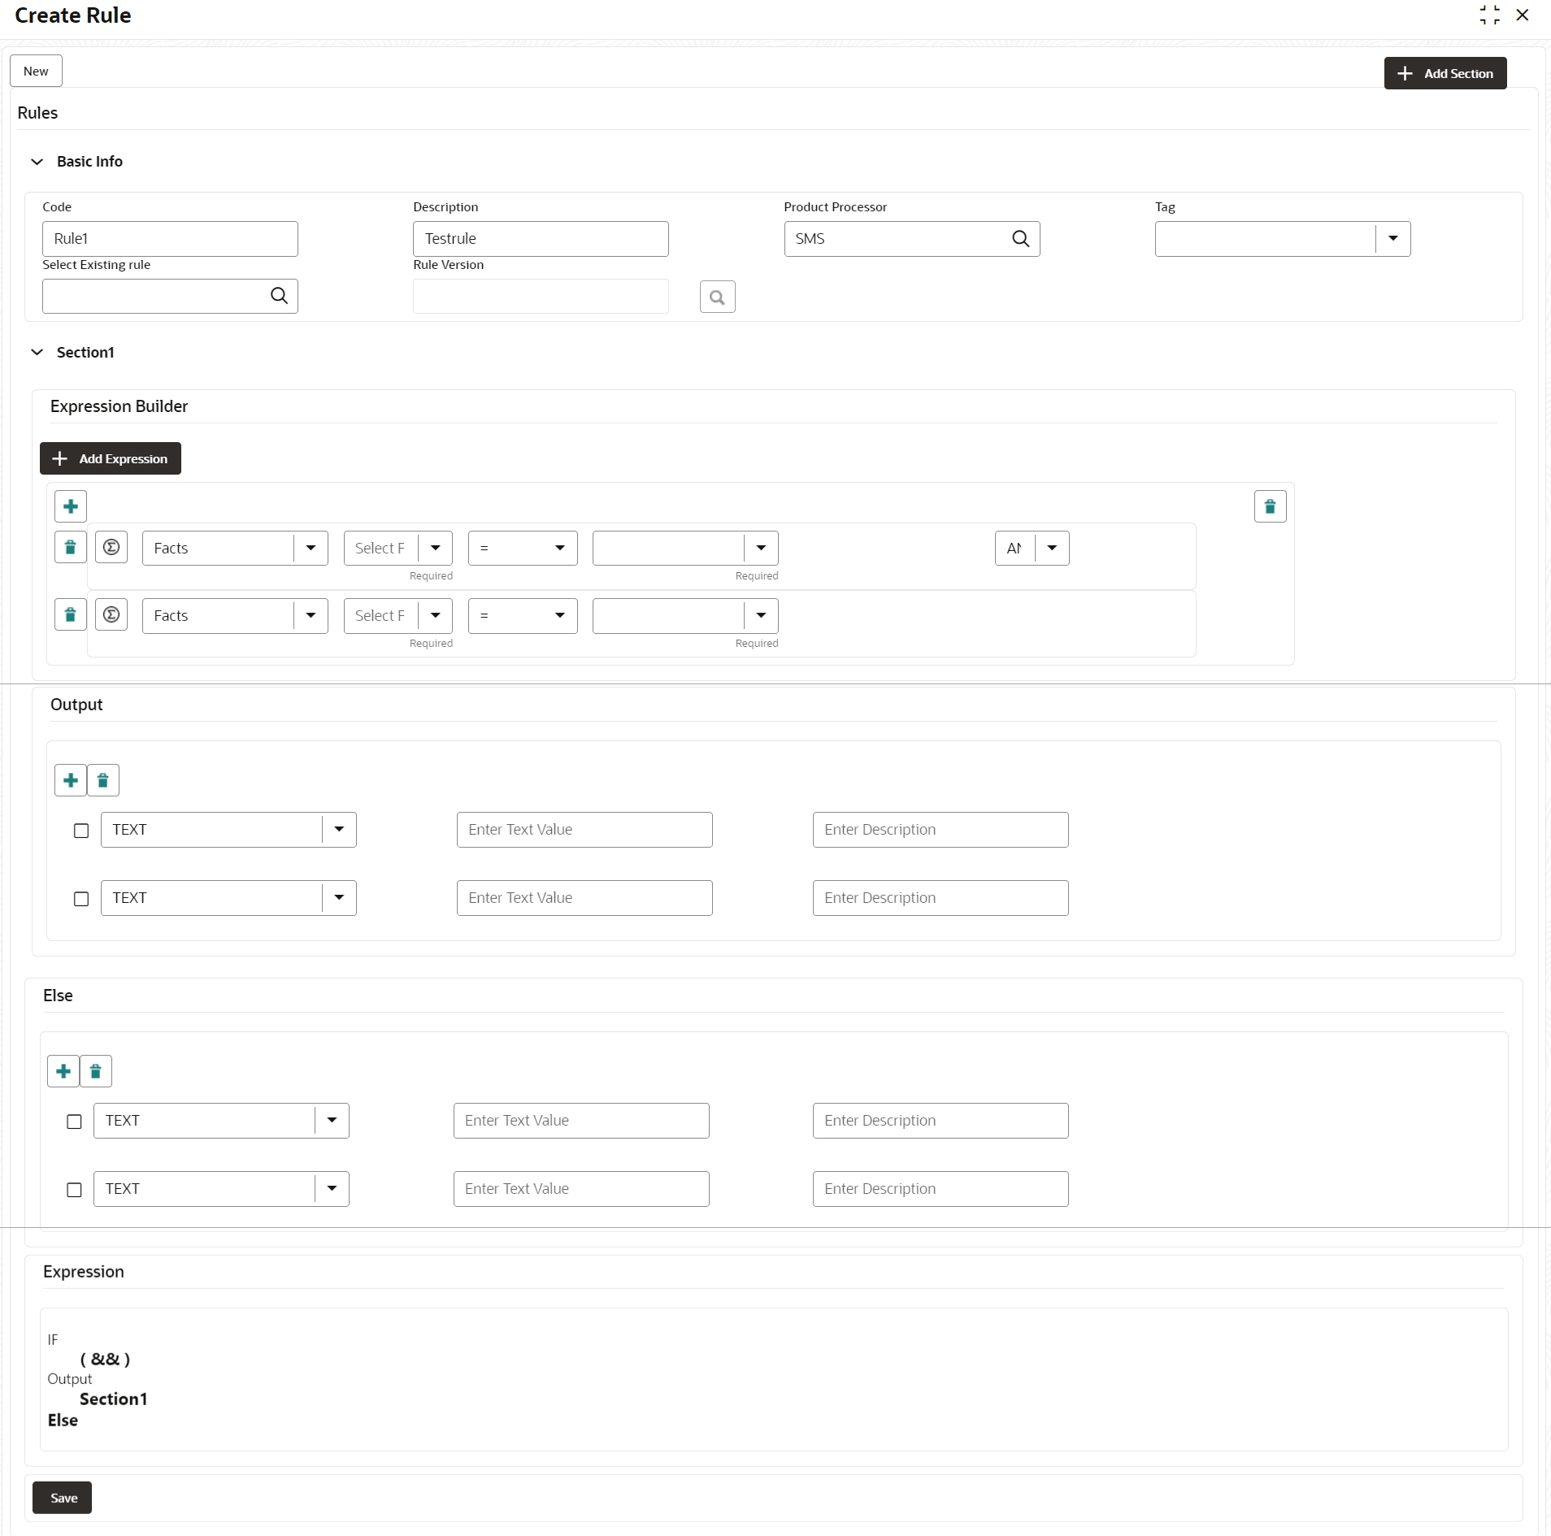Select the New tab

pos(36,71)
